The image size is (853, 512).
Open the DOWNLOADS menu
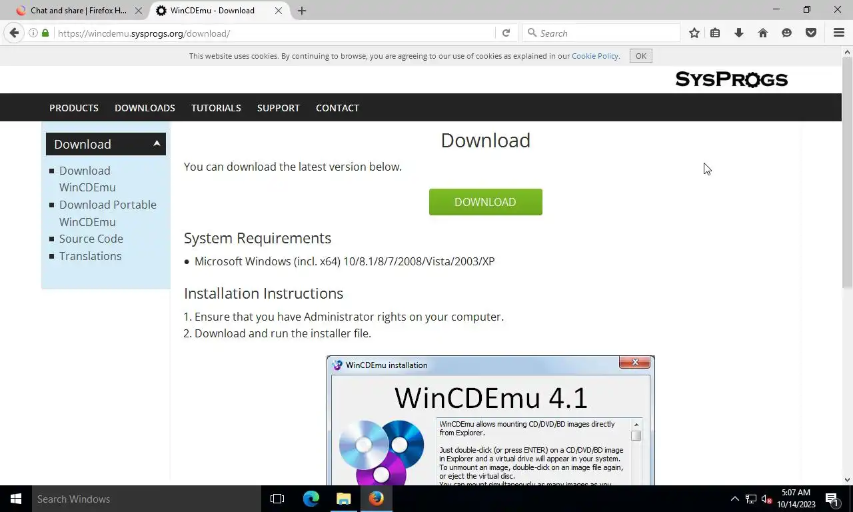tap(145, 107)
